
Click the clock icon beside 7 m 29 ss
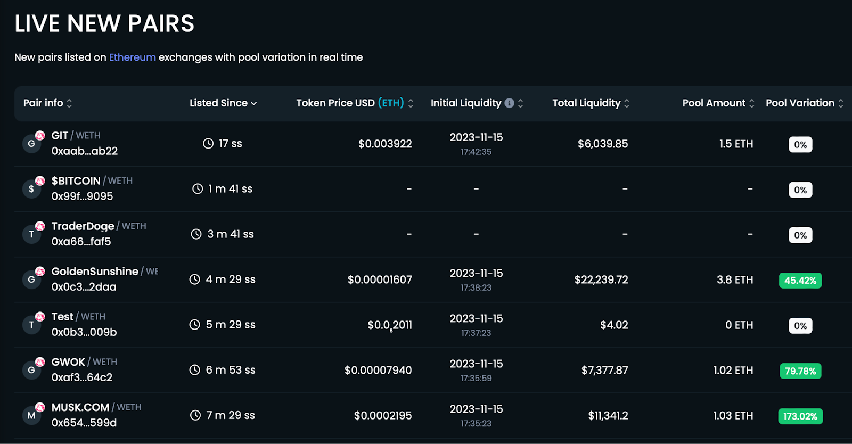(195, 415)
